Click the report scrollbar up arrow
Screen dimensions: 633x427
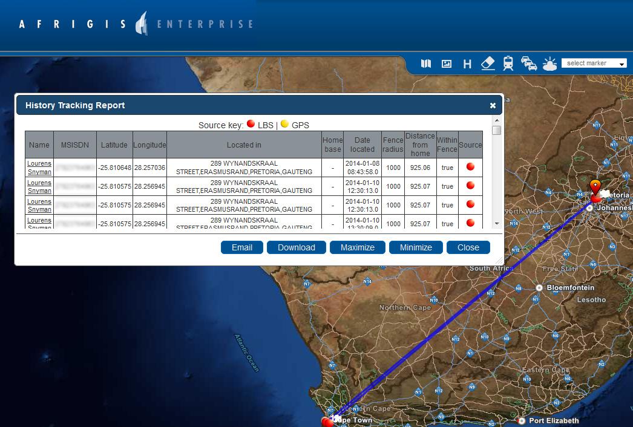tap(497, 123)
